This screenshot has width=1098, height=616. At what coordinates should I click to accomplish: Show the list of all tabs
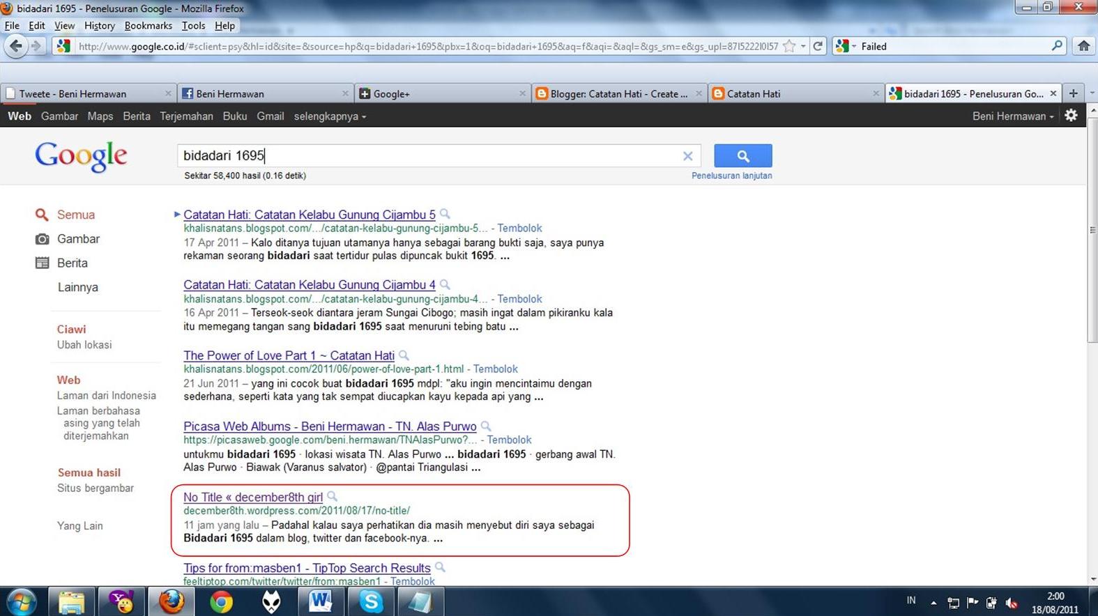pos(1092,93)
